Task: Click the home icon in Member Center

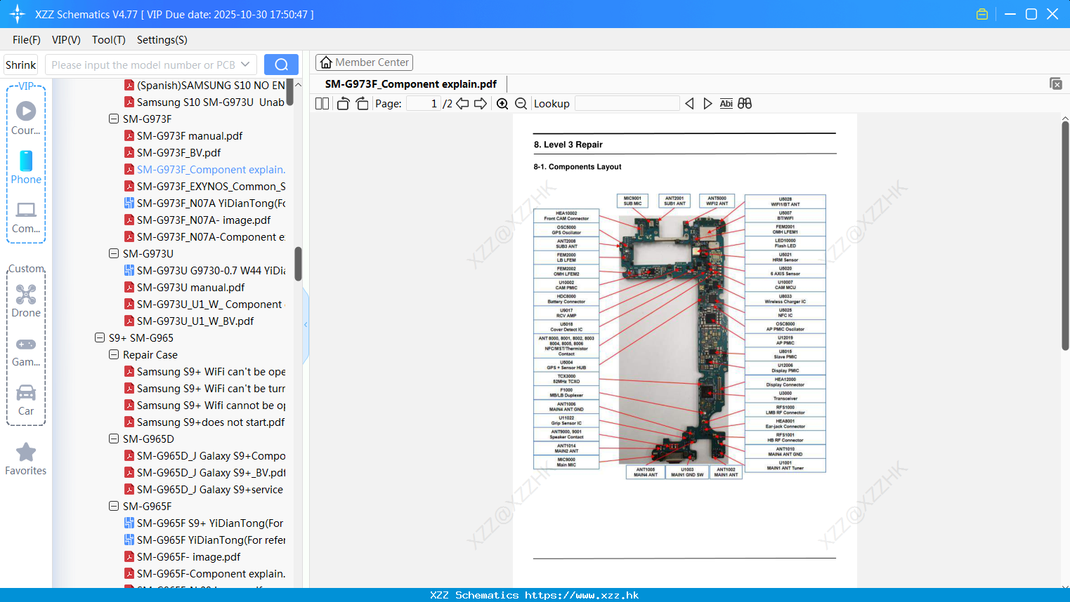Action: (326, 62)
